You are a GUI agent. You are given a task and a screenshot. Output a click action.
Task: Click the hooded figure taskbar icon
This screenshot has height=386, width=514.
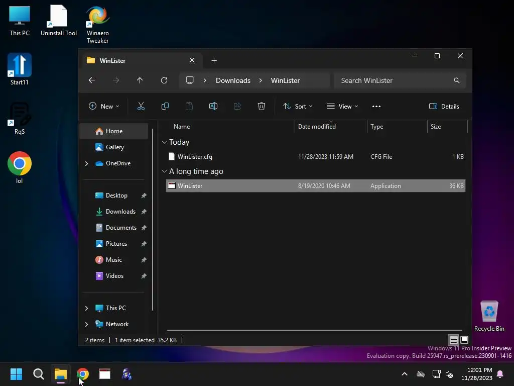pyautogui.click(x=127, y=374)
